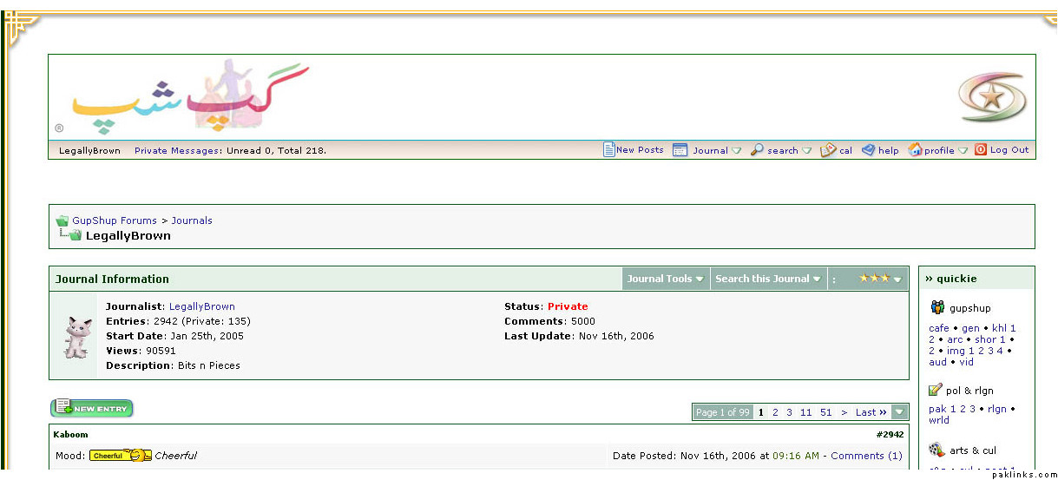The image size is (1058, 480).
Task: Open the page navigation dropdown arrow
Action: (900, 412)
